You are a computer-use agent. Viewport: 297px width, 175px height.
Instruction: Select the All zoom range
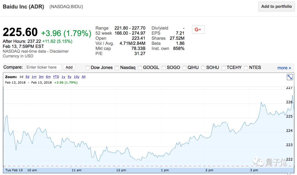[x=84, y=77]
